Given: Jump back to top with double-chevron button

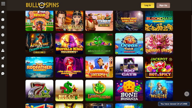Looking at the screenshot, I should click(x=187, y=94).
